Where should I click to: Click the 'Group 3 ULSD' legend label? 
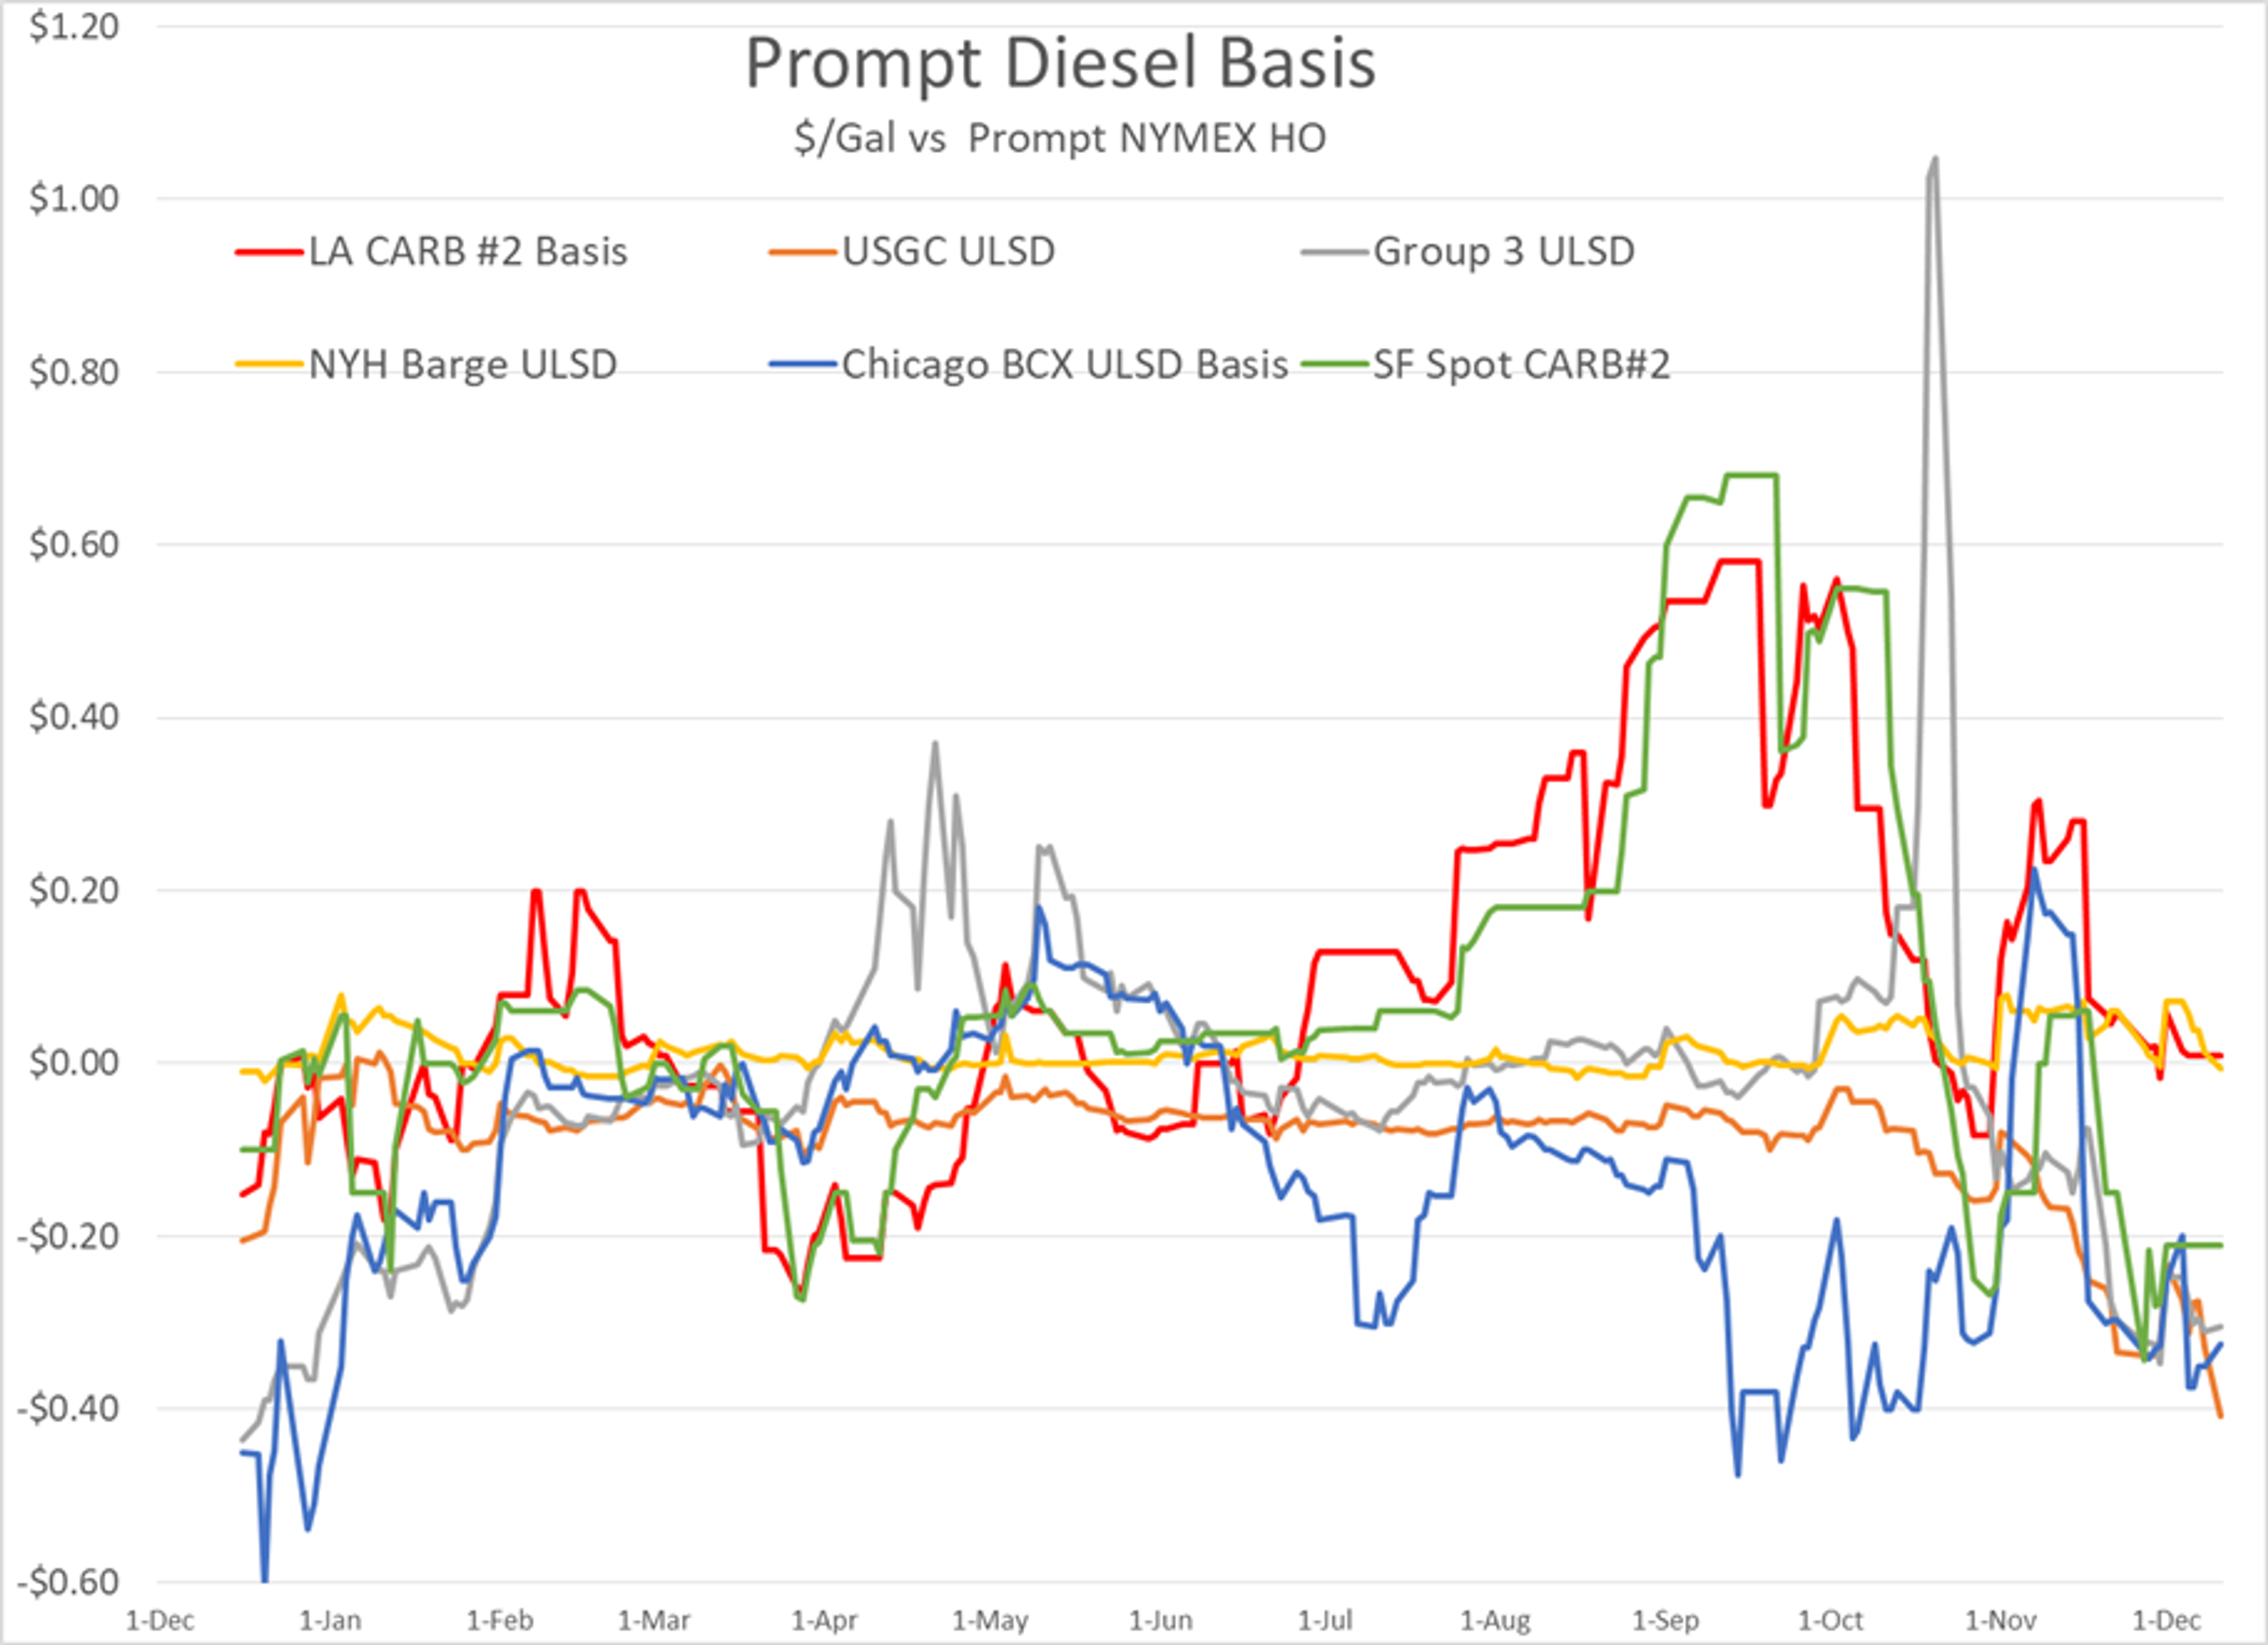(1504, 251)
